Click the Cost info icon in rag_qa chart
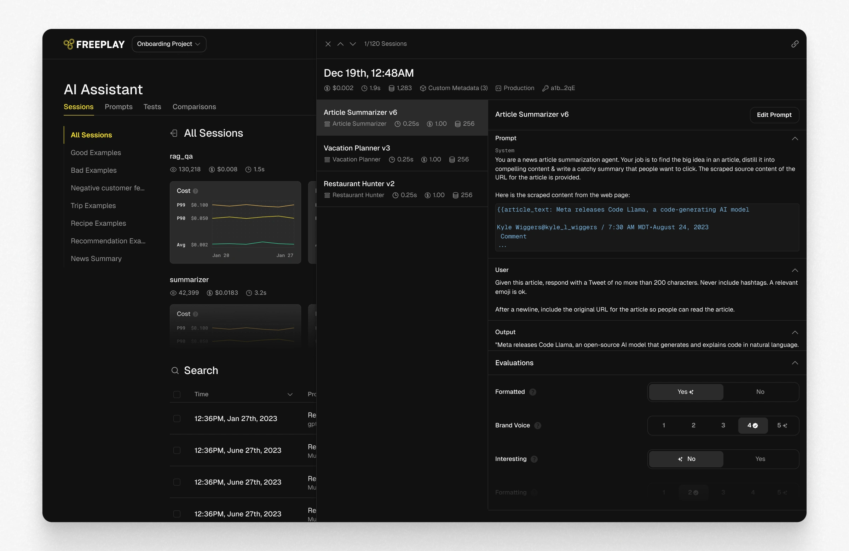 196,191
